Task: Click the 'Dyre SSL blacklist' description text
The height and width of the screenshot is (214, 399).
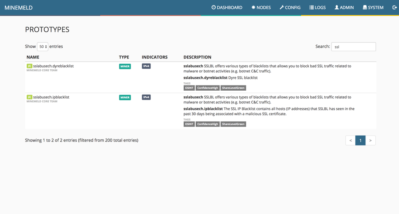Action: (243, 78)
